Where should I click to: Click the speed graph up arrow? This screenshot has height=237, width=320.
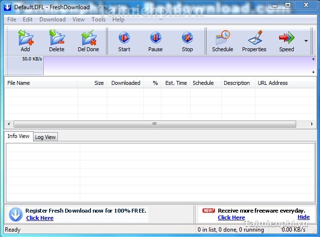(313, 59)
